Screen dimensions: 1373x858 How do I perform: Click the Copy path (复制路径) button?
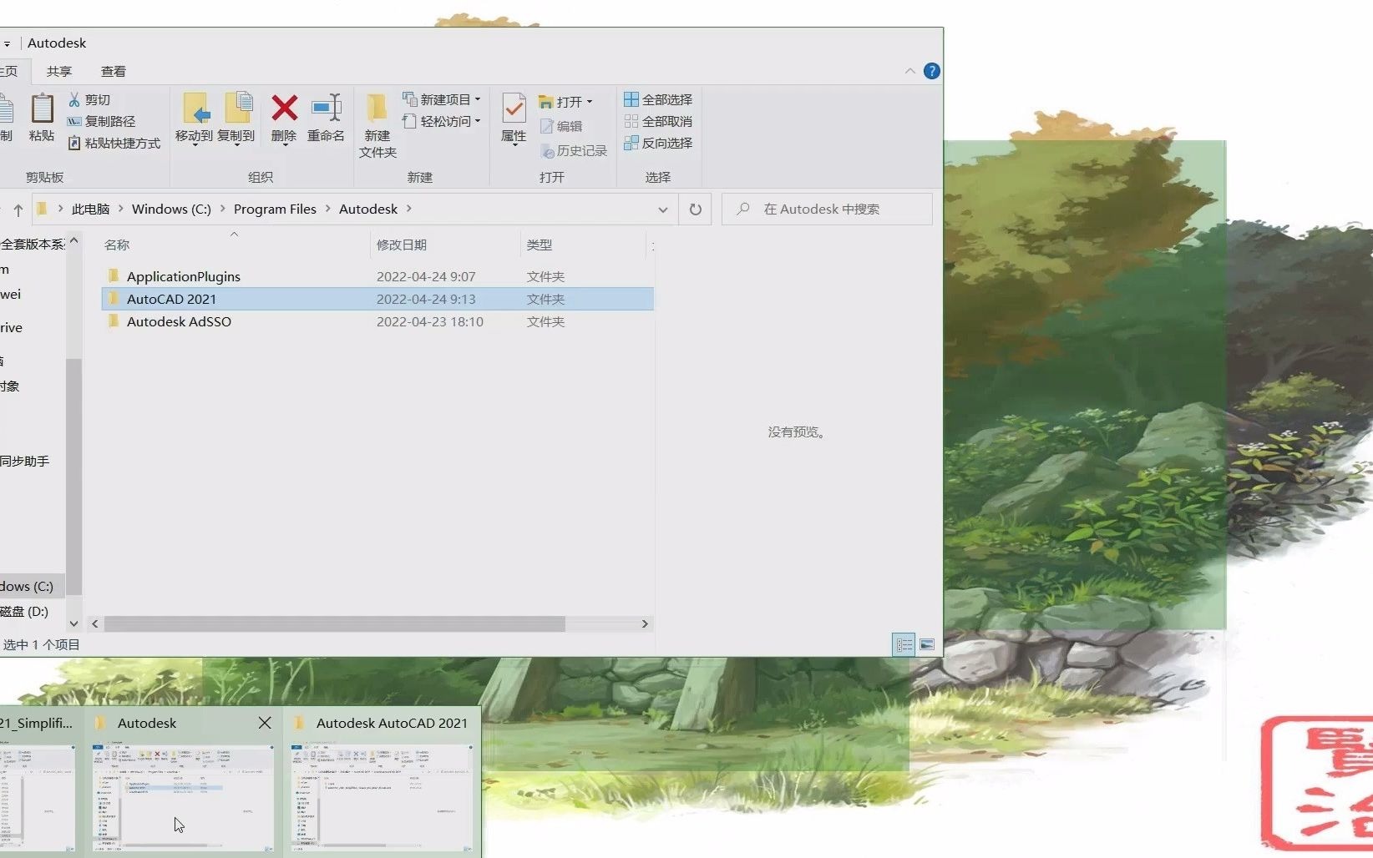101,121
